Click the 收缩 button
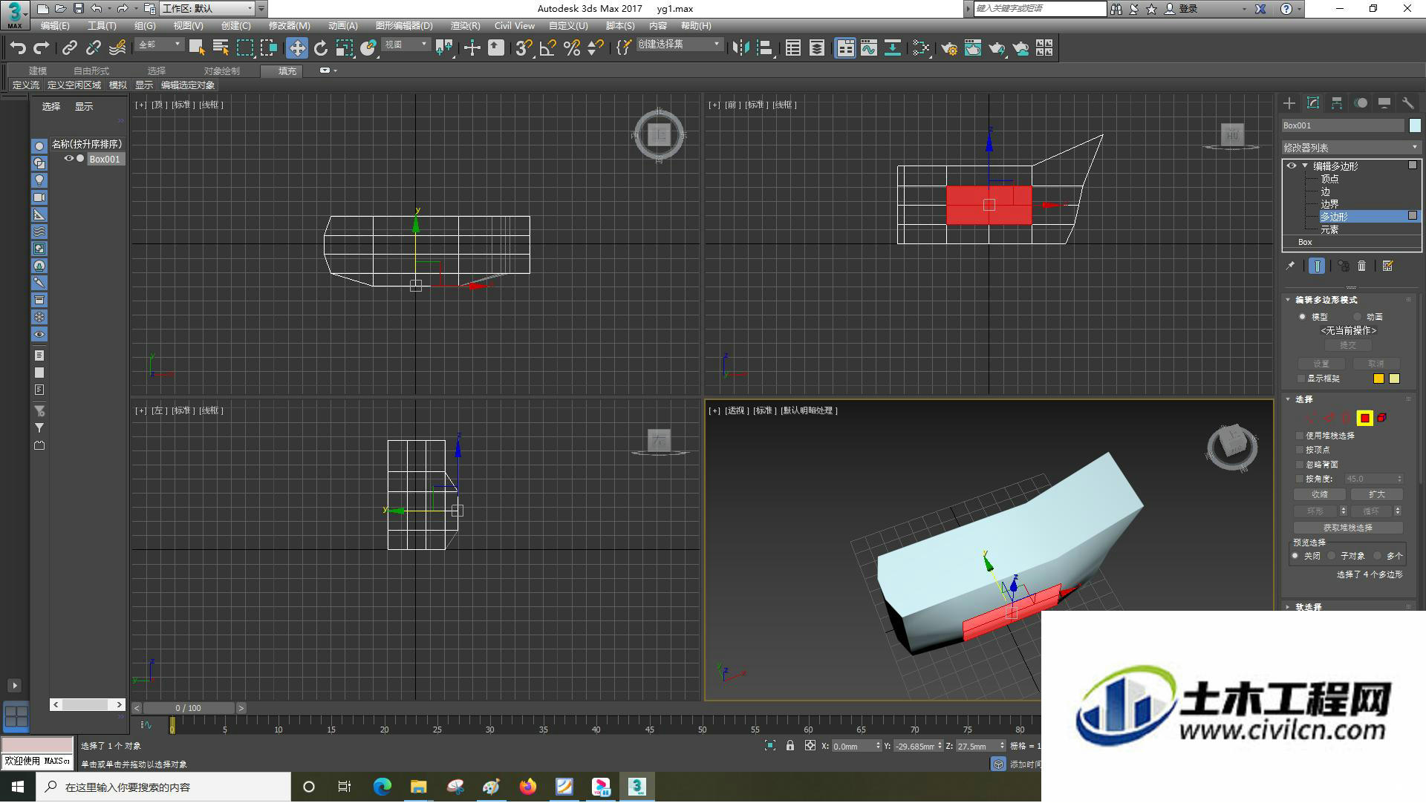This screenshot has height=803, width=1426. (x=1320, y=495)
